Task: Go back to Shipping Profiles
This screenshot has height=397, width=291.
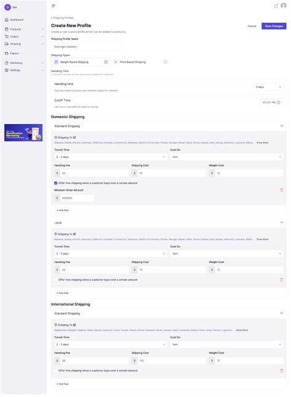Action: [63, 18]
